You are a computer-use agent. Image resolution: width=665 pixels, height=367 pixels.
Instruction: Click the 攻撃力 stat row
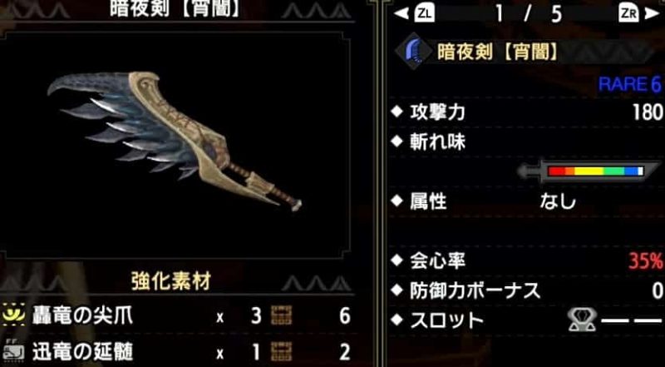(x=526, y=112)
